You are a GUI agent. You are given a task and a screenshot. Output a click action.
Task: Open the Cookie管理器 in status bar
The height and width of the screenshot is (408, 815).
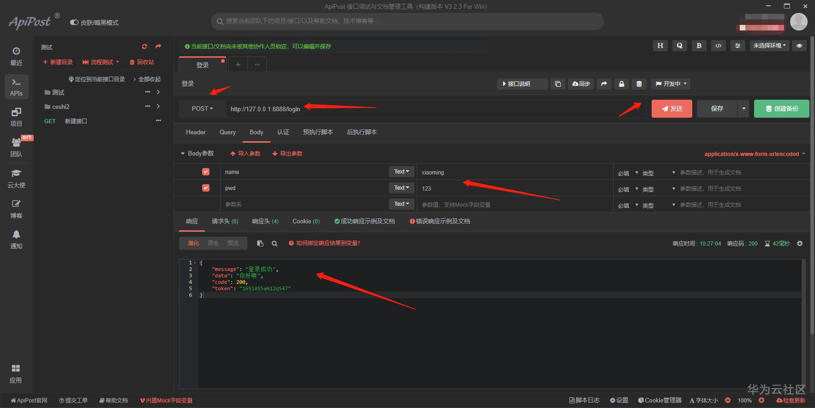(x=659, y=400)
